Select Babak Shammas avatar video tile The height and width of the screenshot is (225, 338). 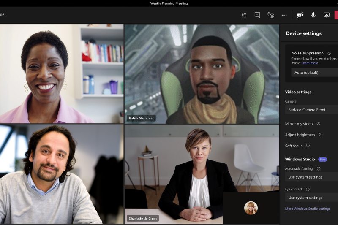pyautogui.click(x=202, y=74)
